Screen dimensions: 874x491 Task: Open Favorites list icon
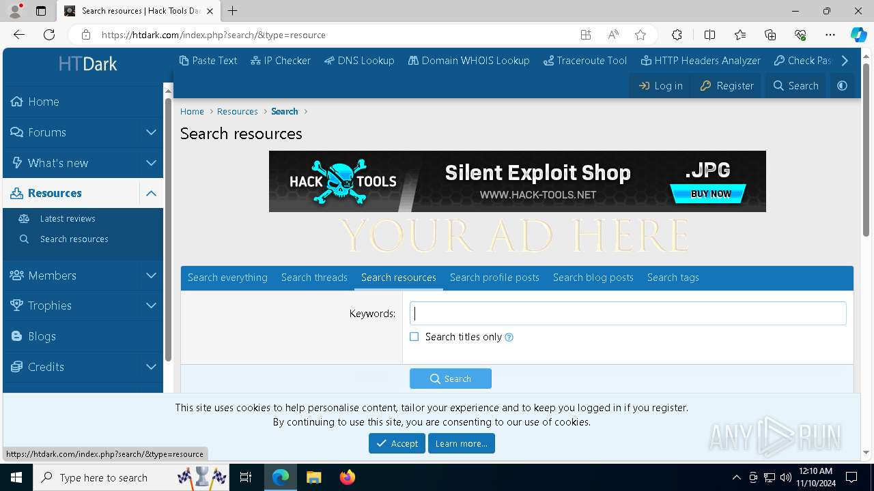[740, 35]
